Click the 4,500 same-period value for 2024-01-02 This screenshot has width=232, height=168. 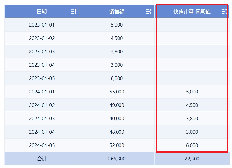point(192,105)
